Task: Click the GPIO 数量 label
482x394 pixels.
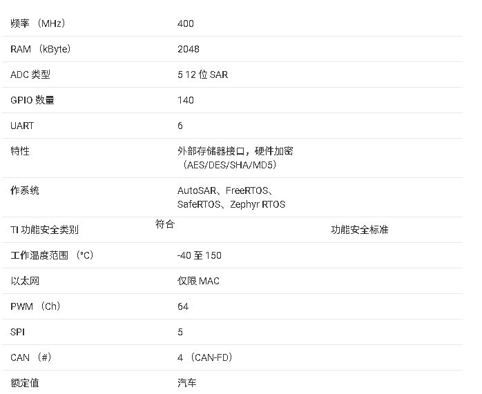Action: pyautogui.click(x=32, y=100)
